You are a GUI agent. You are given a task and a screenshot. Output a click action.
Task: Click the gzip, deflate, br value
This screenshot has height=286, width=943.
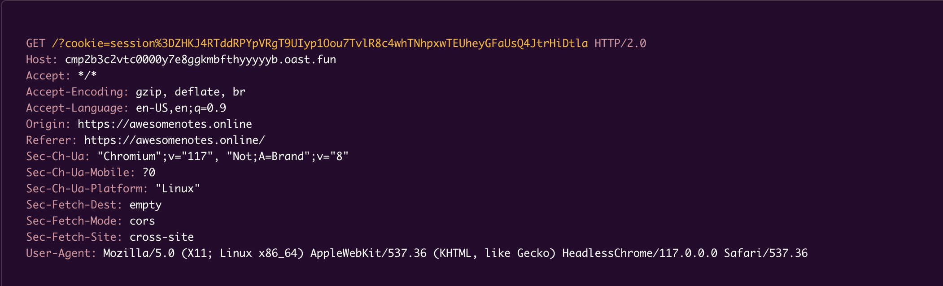(190, 92)
